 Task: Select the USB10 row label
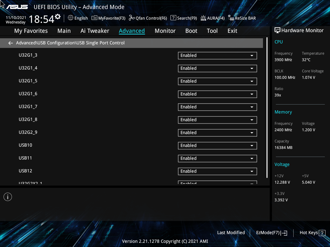tap(25, 145)
